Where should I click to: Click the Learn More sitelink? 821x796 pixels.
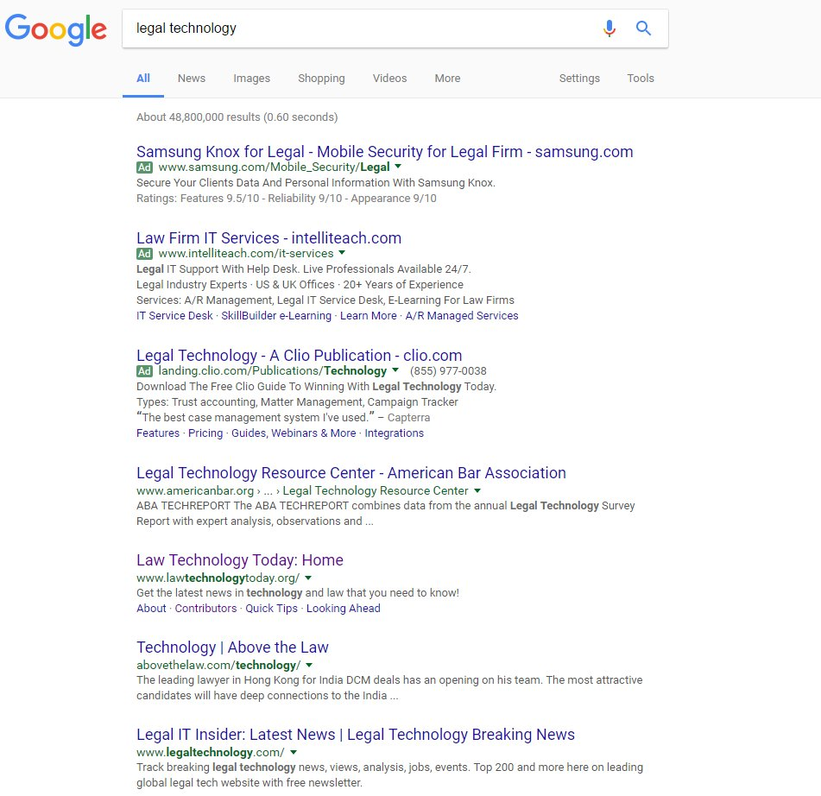pyautogui.click(x=369, y=316)
